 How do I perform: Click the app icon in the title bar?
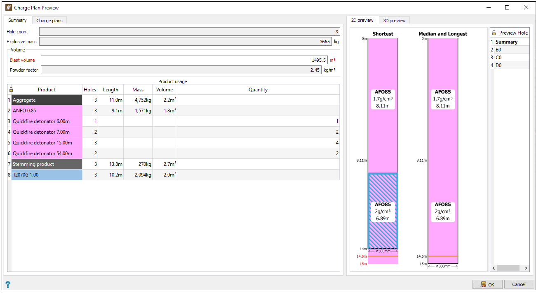point(8,7)
